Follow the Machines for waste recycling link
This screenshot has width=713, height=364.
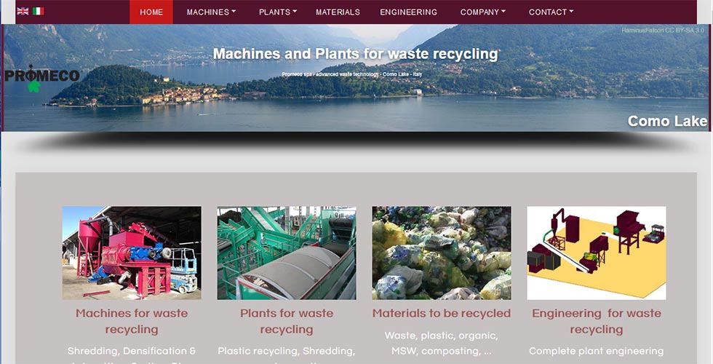click(x=132, y=321)
